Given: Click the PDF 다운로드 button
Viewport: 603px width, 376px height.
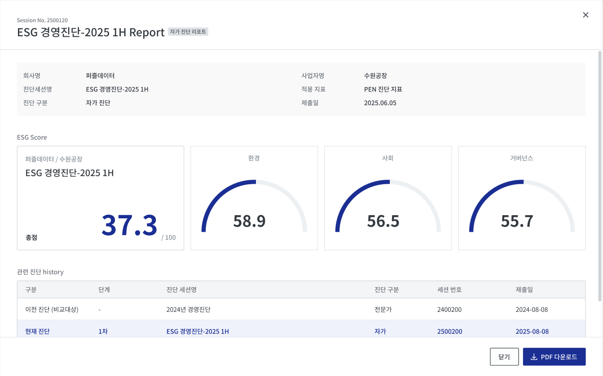Looking at the screenshot, I should pos(554,357).
